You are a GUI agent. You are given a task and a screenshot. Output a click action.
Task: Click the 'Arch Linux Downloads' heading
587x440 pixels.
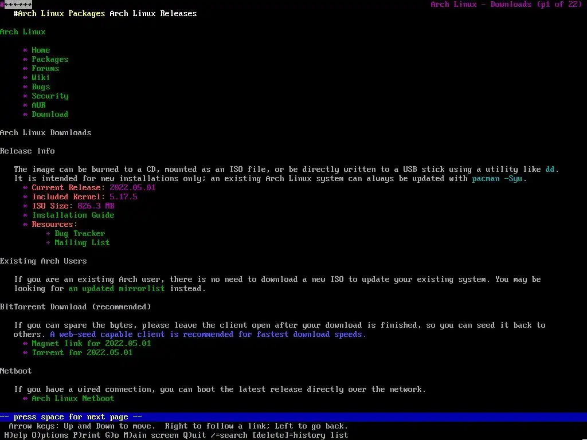tap(46, 132)
